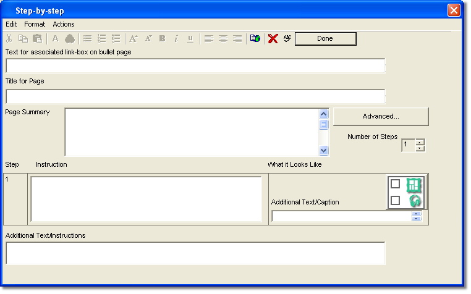Open the Advanced... settings button

380,116
